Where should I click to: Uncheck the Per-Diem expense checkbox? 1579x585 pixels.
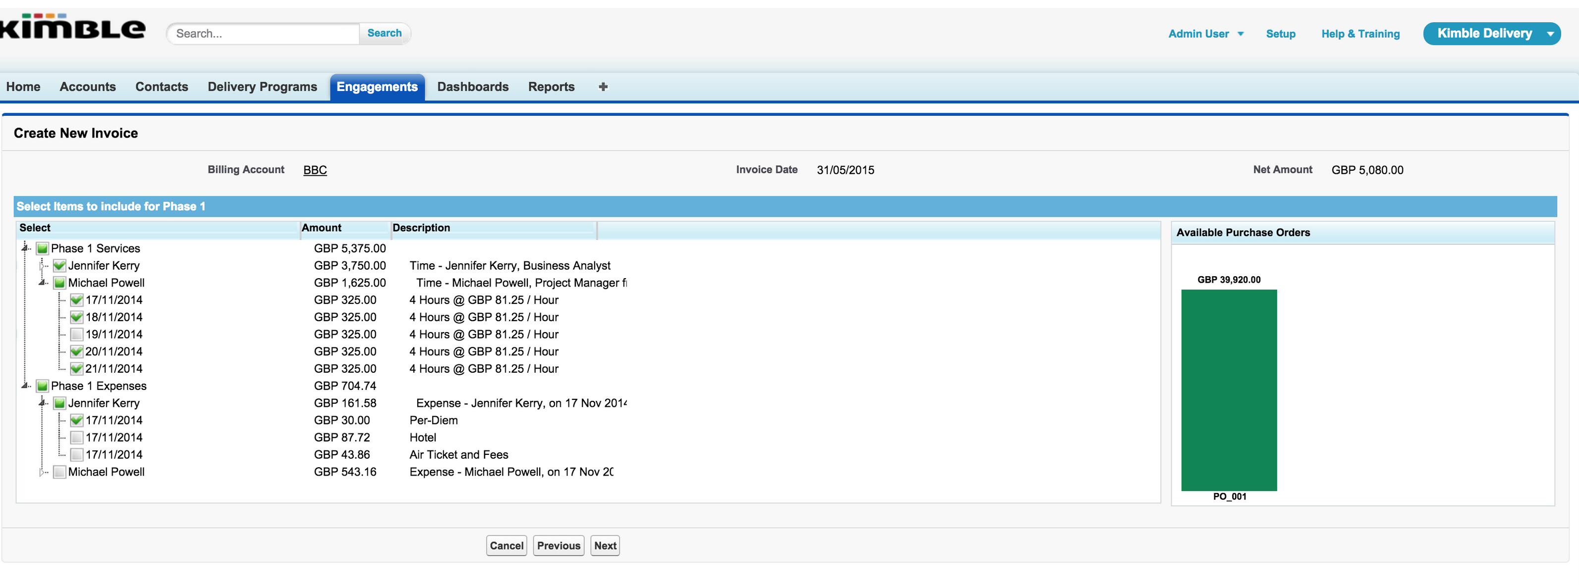[77, 420]
